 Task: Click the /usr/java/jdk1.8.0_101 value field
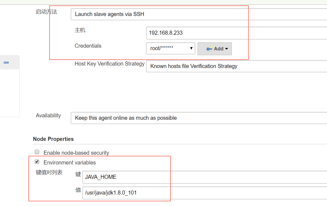(x=205, y=193)
